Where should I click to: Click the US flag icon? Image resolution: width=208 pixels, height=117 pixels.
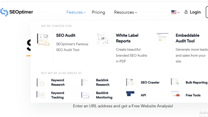[x=174, y=12]
